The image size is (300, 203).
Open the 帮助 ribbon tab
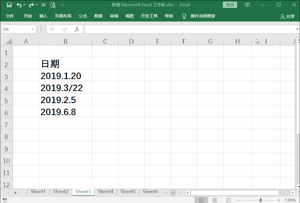point(169,16)
